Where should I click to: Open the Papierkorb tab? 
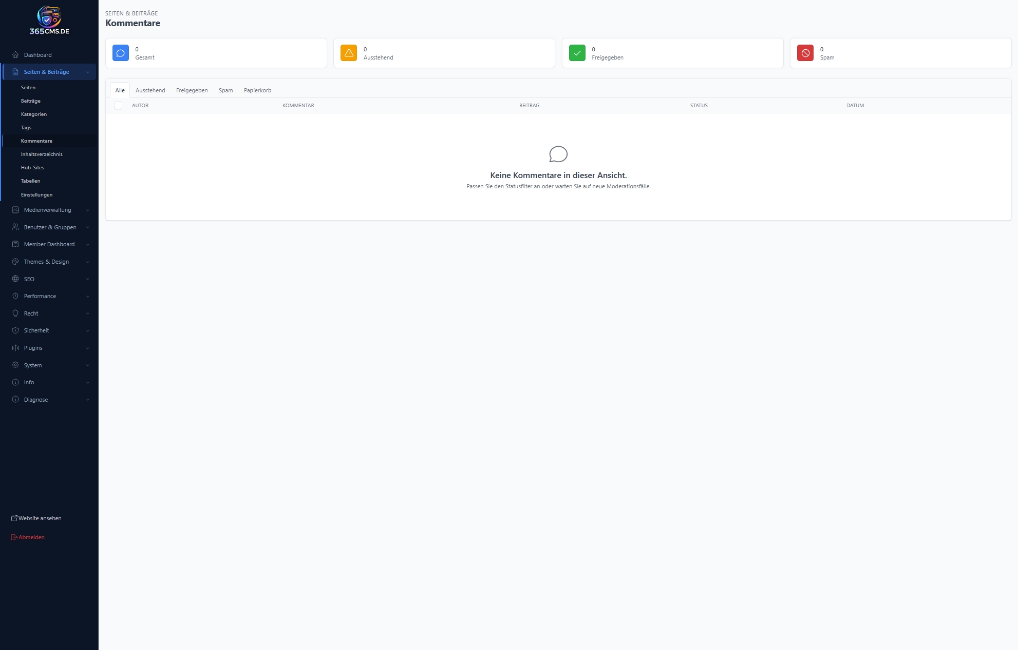click(x=257, y=90)
